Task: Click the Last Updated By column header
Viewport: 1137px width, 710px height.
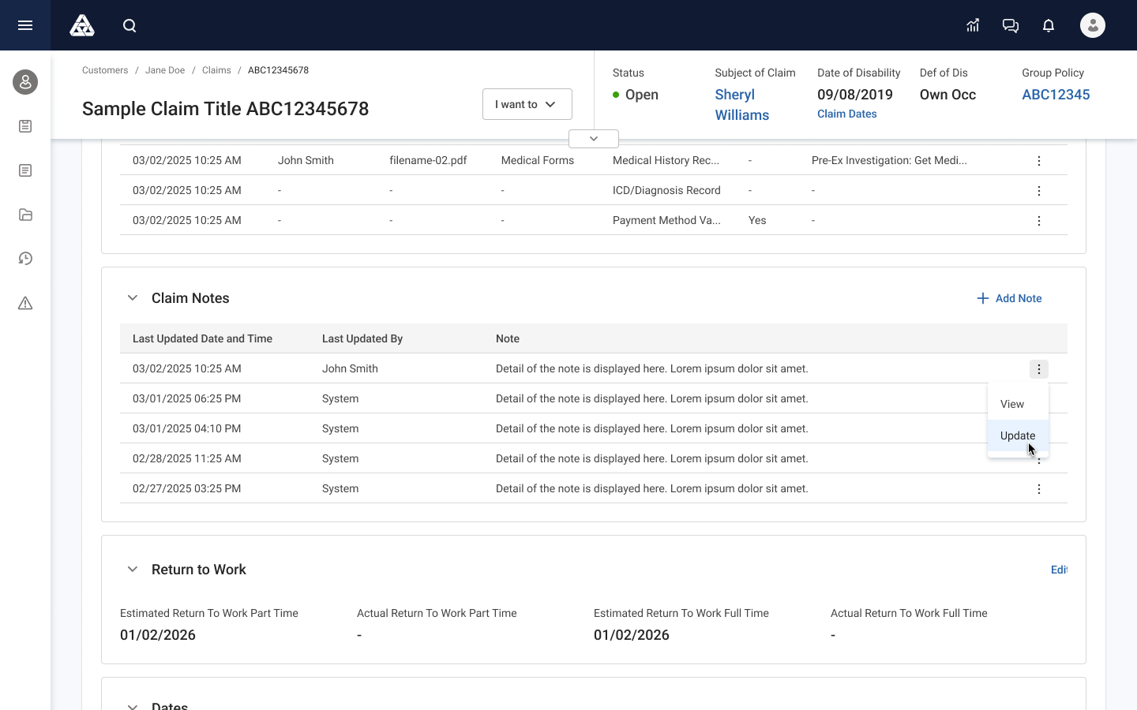Action: tap(362, 338)
